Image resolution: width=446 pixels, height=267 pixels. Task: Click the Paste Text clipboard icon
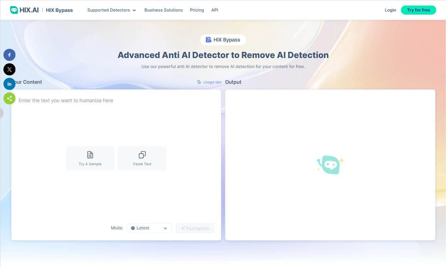(x=142, y=155)
